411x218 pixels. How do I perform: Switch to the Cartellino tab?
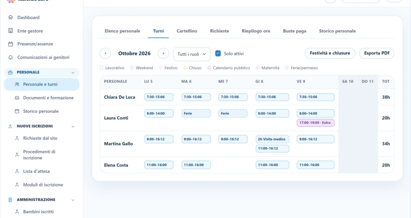[187, 31]
